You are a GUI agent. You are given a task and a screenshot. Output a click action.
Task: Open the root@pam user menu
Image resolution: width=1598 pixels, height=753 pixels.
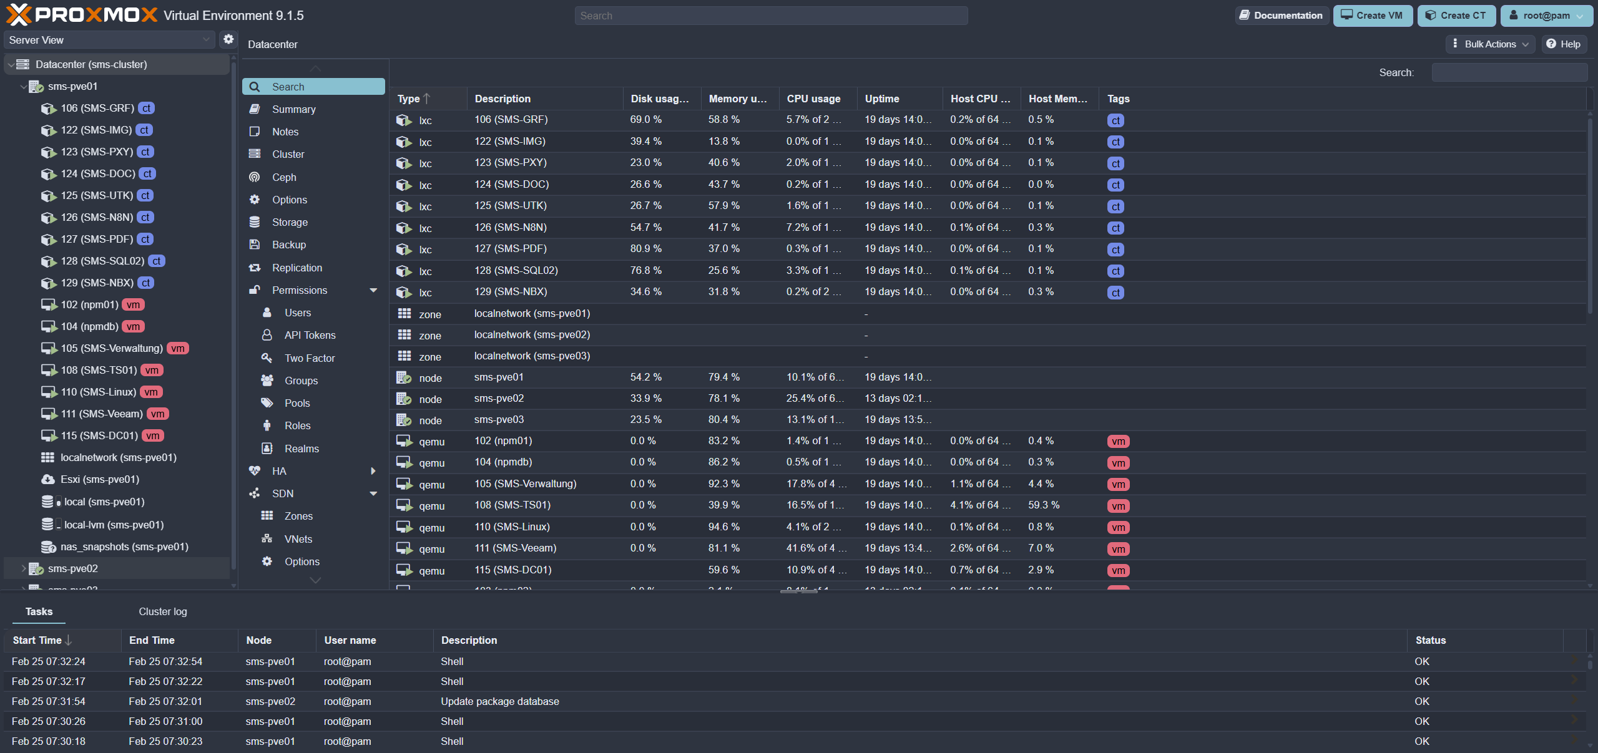click(1546, 16)
